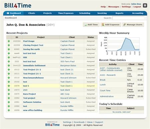150x129 pixels.
Task: Click the Manage Users button
Action: [x=133, y=25]
